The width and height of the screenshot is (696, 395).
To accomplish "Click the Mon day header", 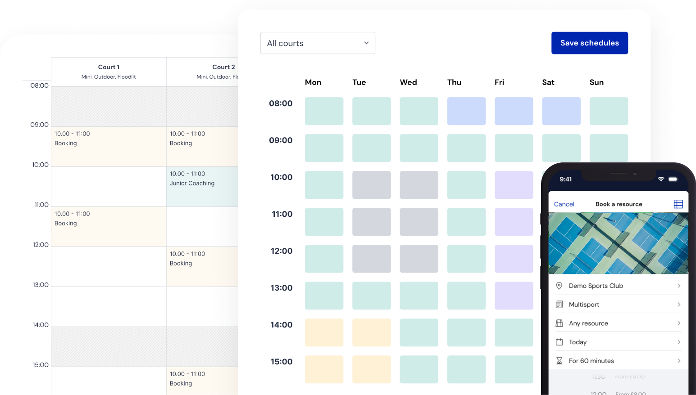I will 313,82.
